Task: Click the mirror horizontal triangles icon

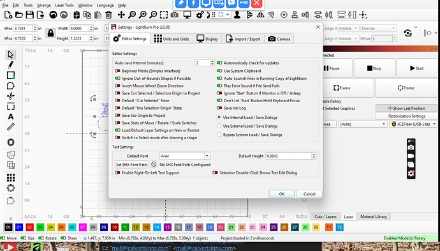Action: [260, 15]
